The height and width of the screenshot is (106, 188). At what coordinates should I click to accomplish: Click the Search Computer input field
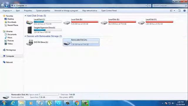pos(169,6)
